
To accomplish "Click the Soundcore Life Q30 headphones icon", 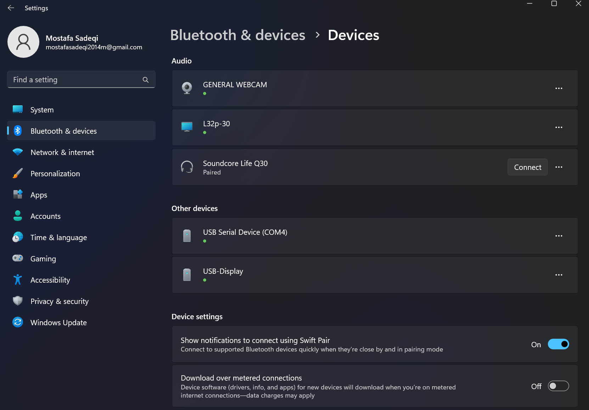I will pos(187,167).
